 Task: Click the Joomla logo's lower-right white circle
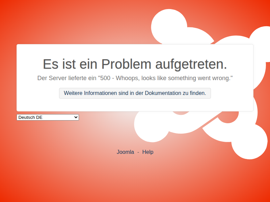(x=249, y=141)
